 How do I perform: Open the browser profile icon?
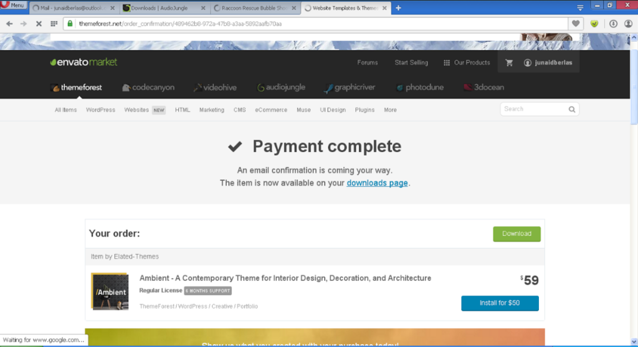pos(628,24)
